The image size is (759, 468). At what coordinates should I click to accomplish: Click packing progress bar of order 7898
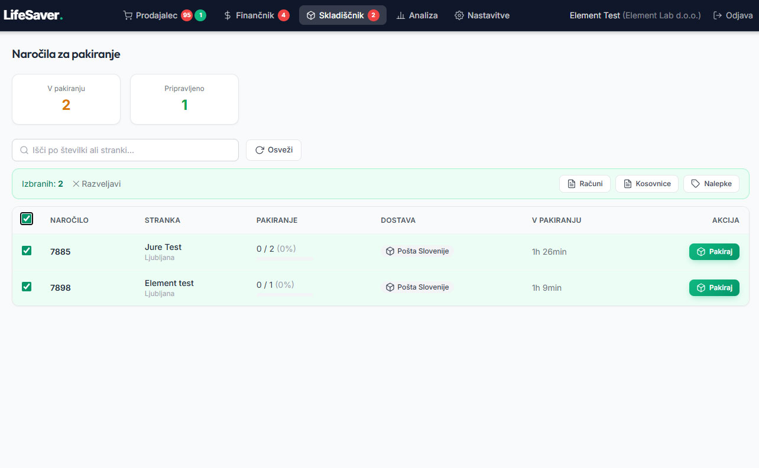pos(285,295)
